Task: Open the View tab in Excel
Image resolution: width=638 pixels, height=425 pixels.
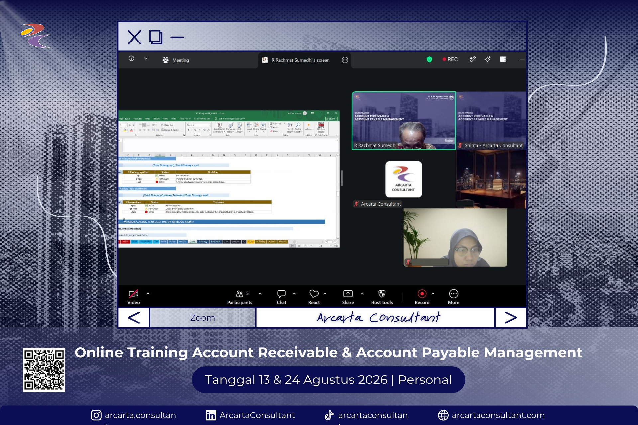Action: click(x=165, y=119)
